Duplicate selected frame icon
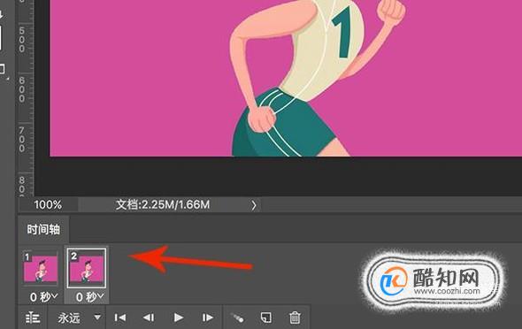 (266, 318)
